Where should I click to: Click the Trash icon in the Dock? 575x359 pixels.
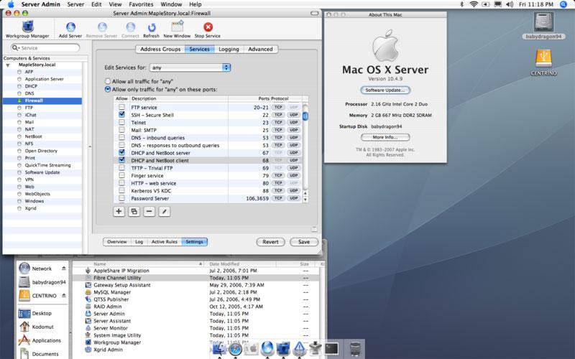(x=354, y=348)
